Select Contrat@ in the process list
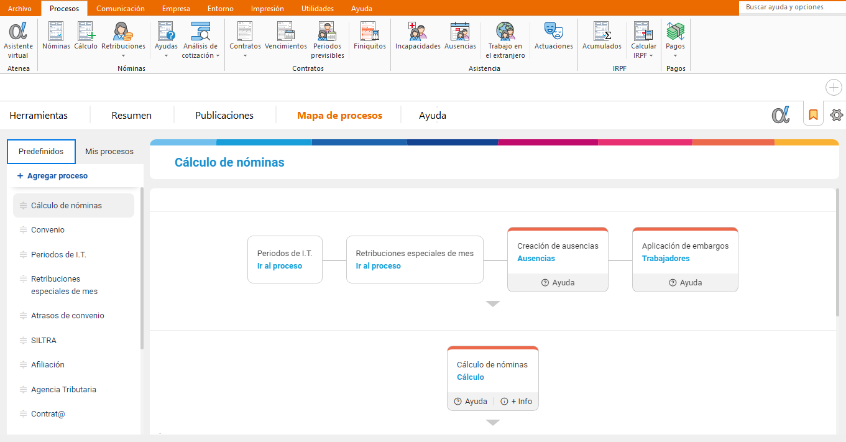 click(x=48, y=414)
